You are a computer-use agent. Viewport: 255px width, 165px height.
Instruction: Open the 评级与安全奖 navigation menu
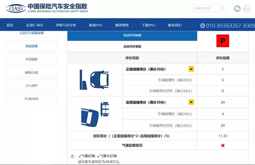[x=66, y=25]
